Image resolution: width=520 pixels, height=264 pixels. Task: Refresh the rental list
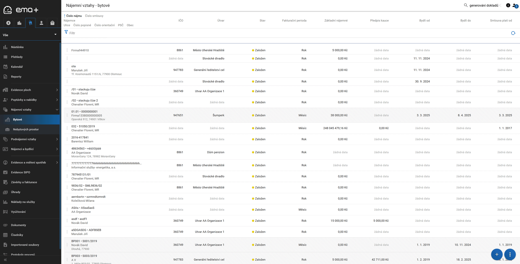[513, 33]
